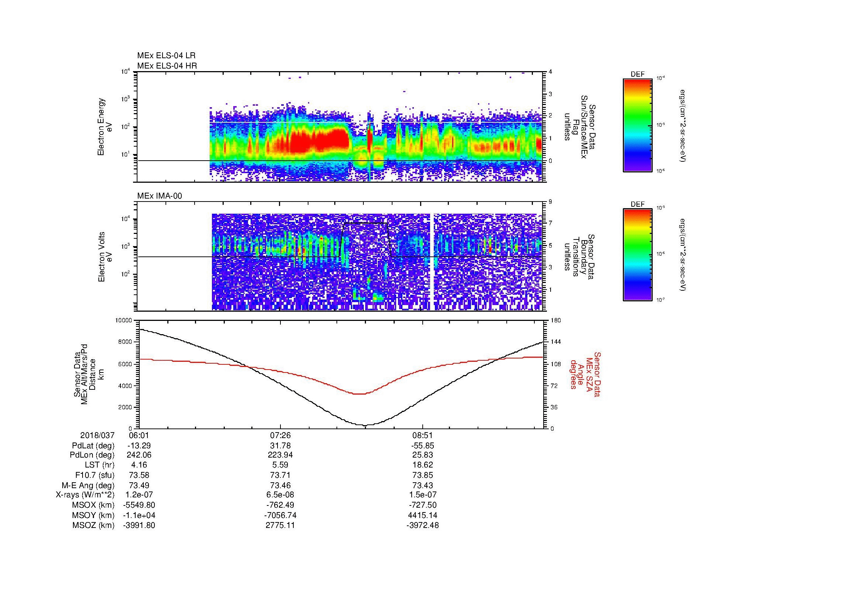This screenshot has width=862, height=609.
Task: Click the M-E Ang value 73.46
Action: coord(280,486)
